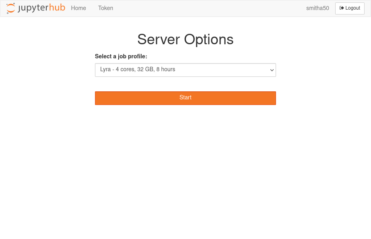Click the dropdown chevron arrow
371x239 pixels.
click(x=272, y=70)
